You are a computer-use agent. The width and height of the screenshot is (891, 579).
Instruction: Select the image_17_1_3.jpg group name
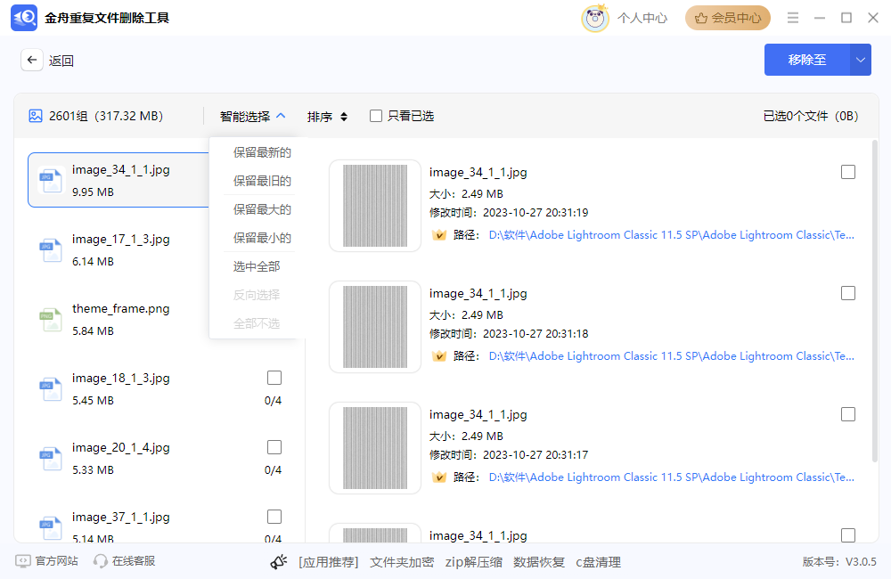(121, 240)
